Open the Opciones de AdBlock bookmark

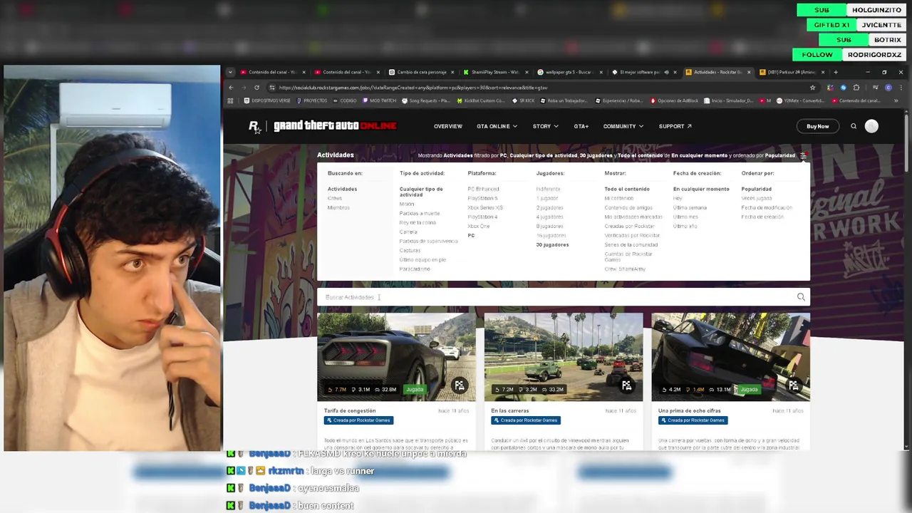point(674,100)
